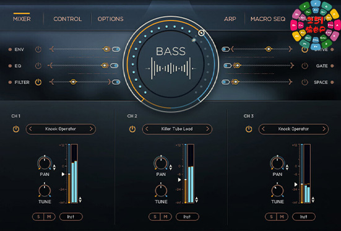Viewport: 341px width, 231px height.
Task: Click CH 2 pan stepper arrows
Action: [171, 167]
